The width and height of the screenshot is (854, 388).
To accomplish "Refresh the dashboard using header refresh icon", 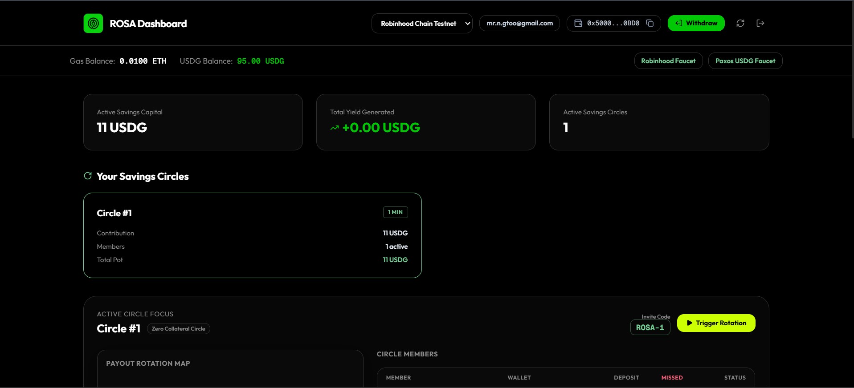I will (740, 23).
